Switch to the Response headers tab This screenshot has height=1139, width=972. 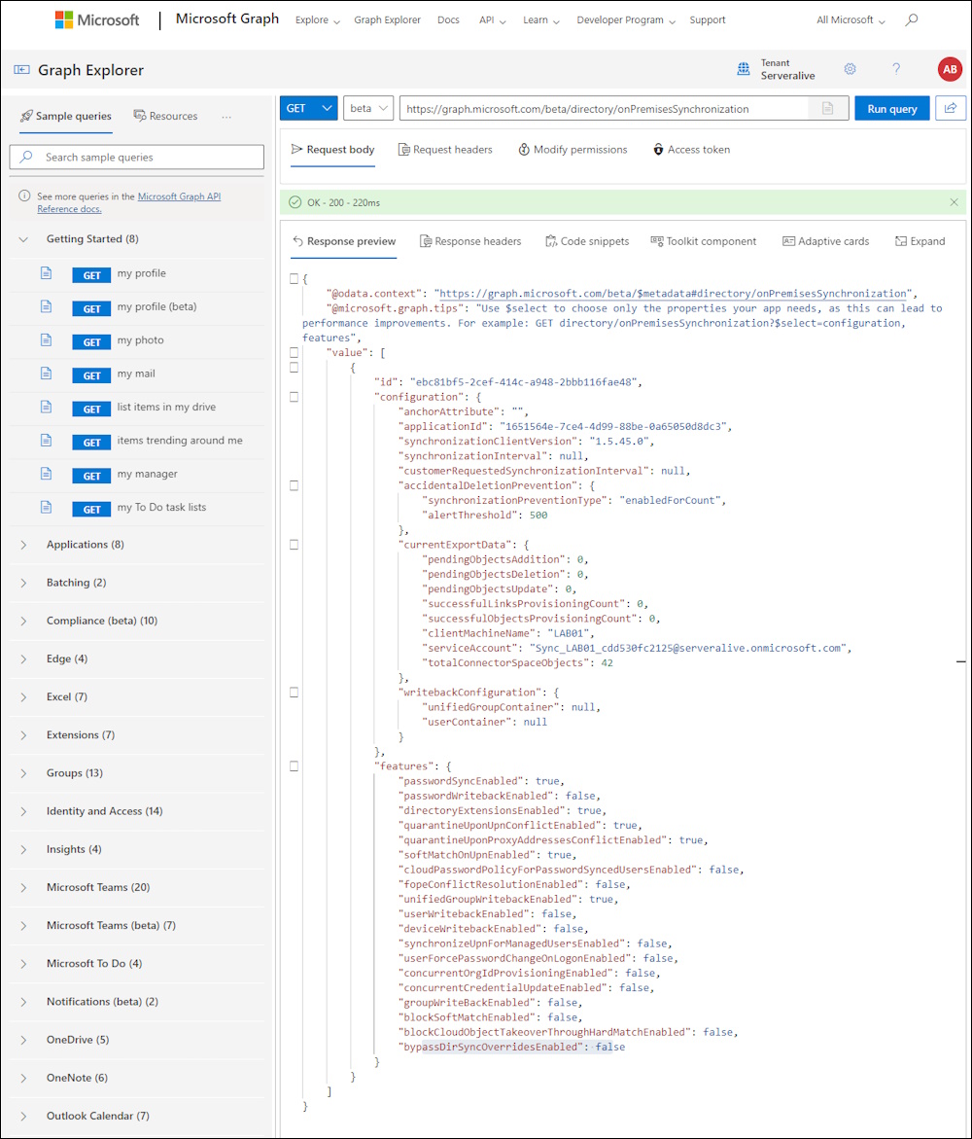tap(470, 241)
